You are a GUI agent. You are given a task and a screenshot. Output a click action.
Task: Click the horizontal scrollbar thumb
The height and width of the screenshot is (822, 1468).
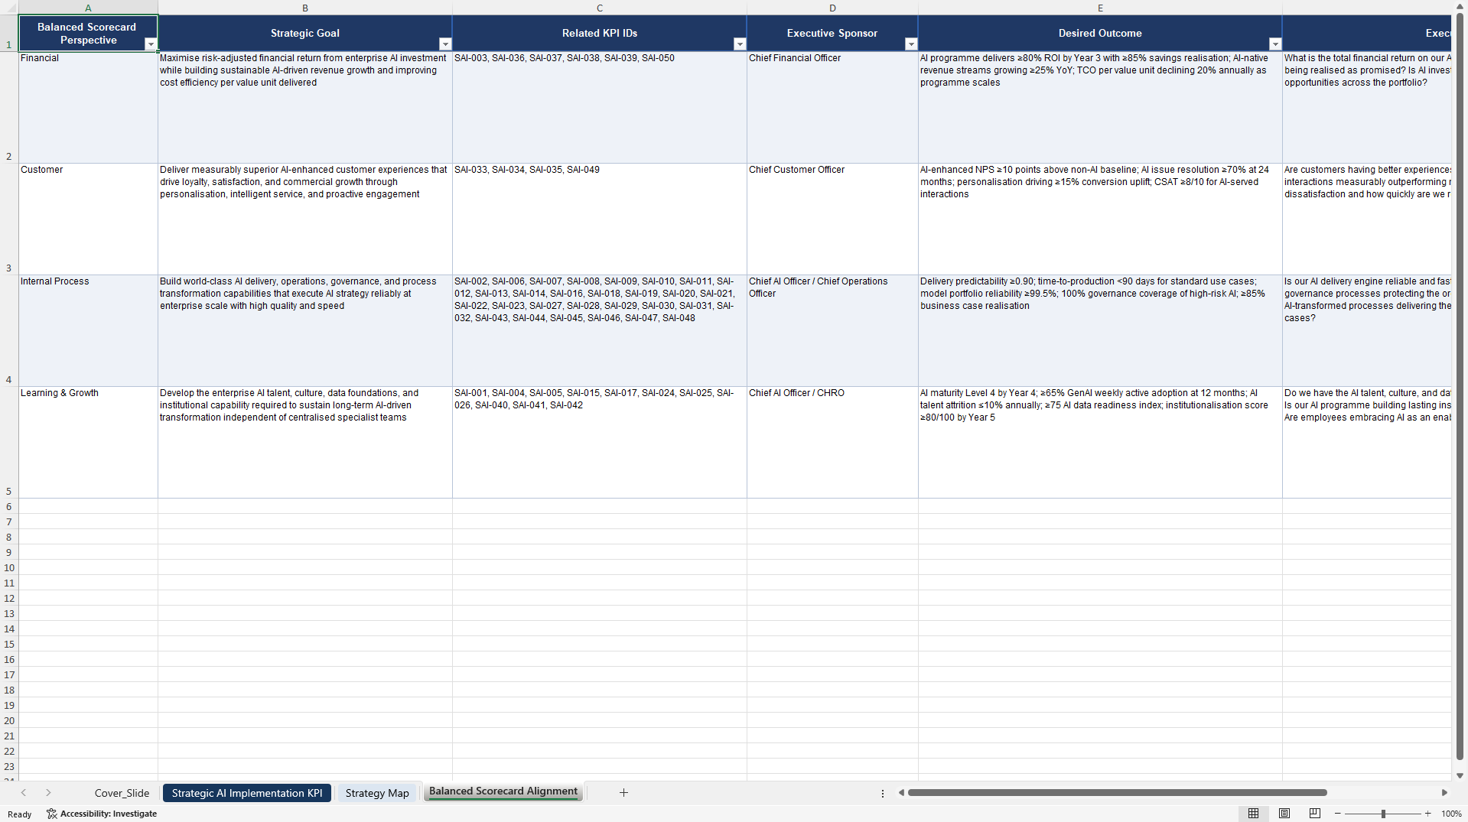coord(1117,793)
